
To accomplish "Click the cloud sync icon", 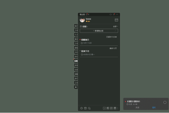I will point(111,14).
